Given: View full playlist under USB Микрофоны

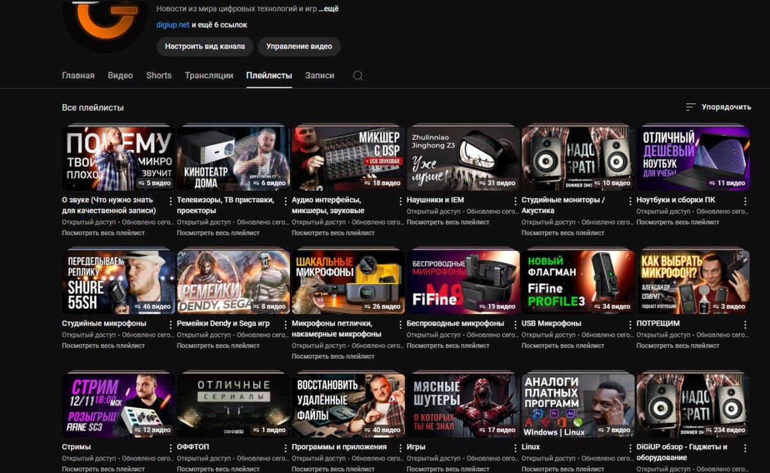Looking at the screenshot, I should tap(563, 345).
